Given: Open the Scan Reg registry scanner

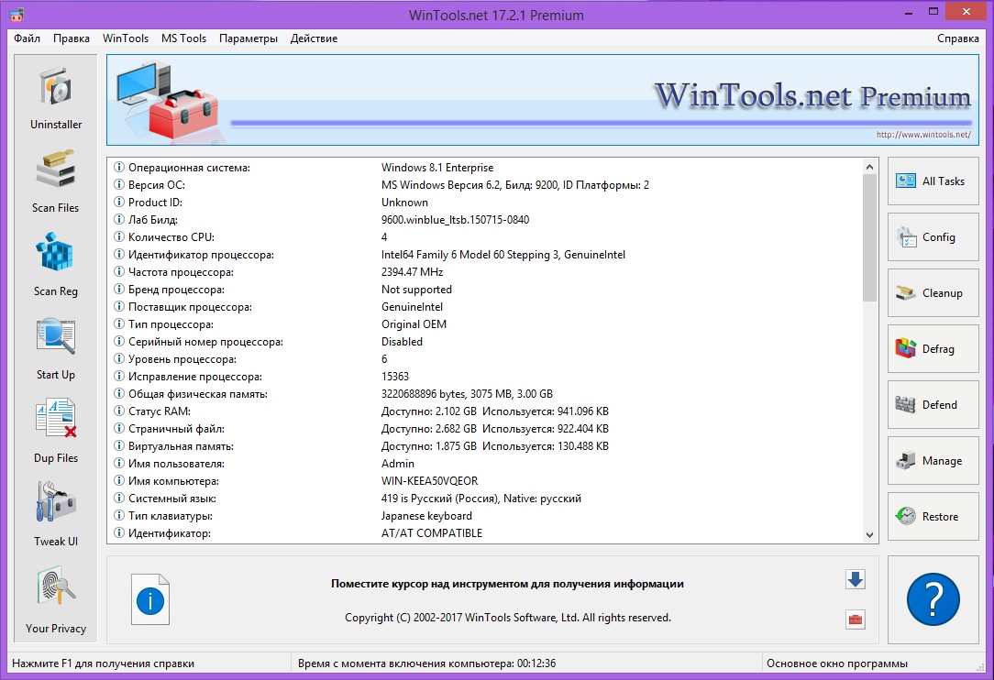Looking at the screenshot, I should coord(56,264).
